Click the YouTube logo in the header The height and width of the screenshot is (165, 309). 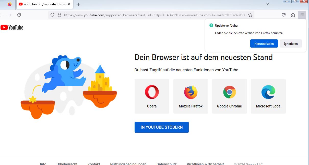(x=12, y=27)
